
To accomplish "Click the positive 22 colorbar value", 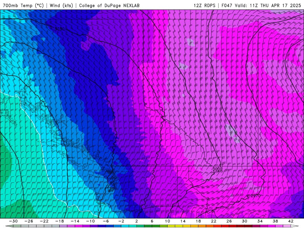I will 214,221.
